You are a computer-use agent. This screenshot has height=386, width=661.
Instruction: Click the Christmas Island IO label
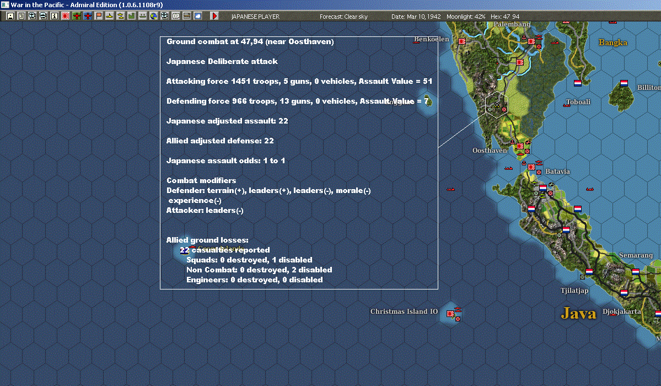click(x=404, y=312)
